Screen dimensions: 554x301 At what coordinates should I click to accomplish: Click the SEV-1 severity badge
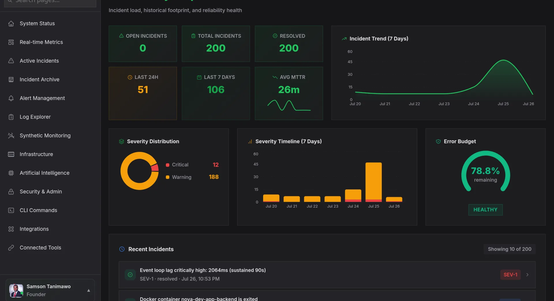tap(510, 275)
